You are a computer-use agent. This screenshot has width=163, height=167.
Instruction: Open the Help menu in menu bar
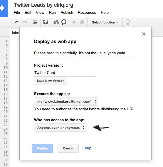tap(105, 12)
